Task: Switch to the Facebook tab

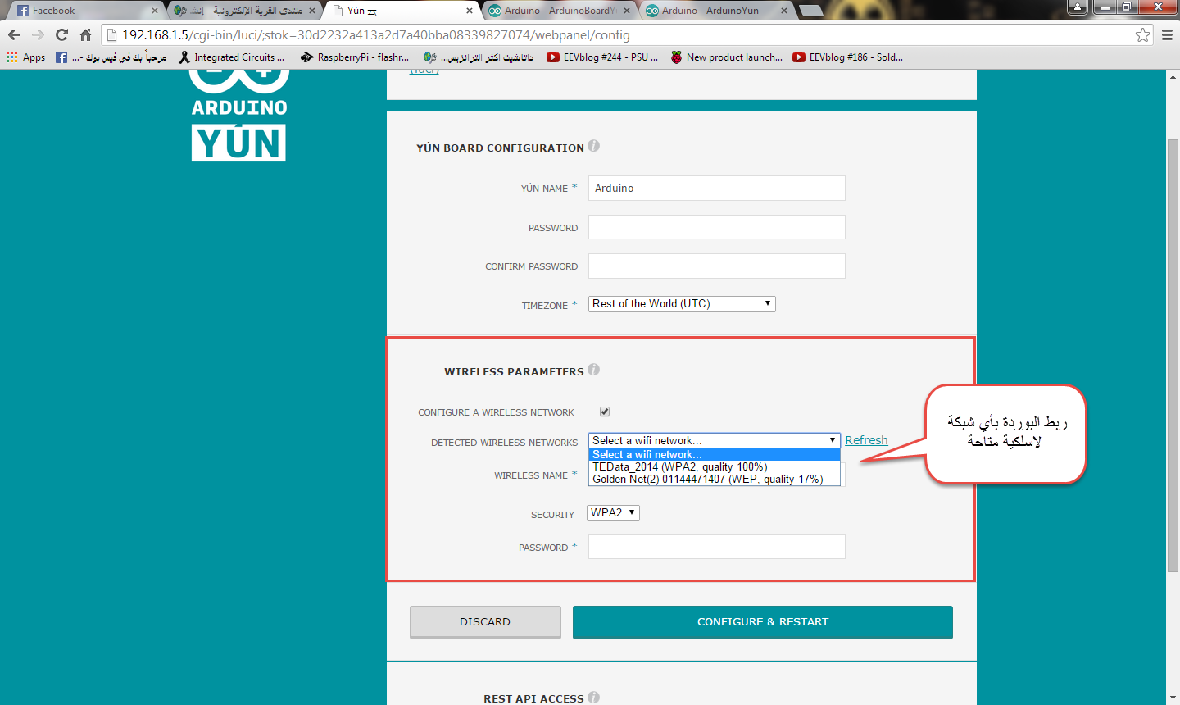Action: click(82, 11)
